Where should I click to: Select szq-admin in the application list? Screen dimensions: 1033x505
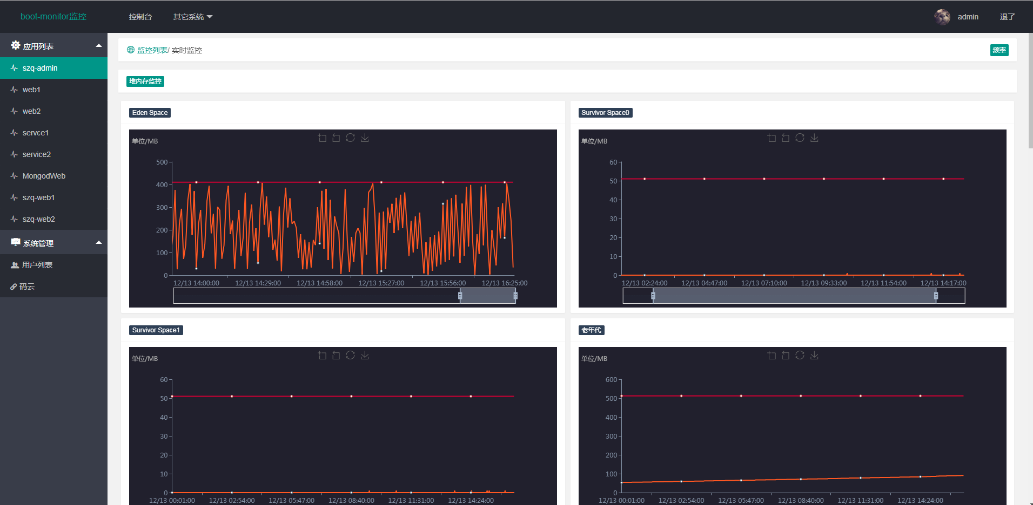[x=53, y=68]
